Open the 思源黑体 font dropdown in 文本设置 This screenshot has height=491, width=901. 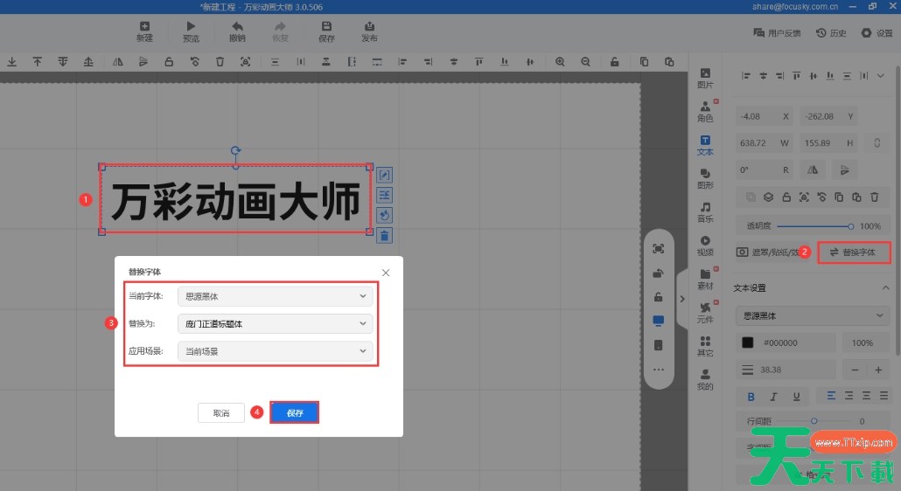tap(813, 316)
